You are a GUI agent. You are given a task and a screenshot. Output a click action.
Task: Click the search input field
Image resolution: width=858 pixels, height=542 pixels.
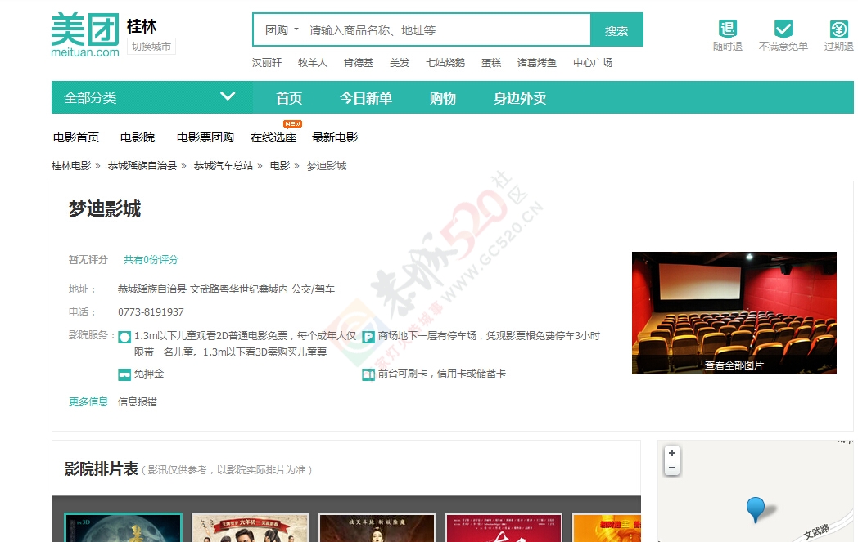pos(448,30)
